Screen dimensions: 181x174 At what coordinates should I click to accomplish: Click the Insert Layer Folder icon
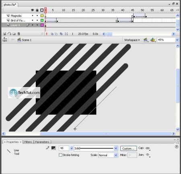pyautogui.click(x=14, y=34)
